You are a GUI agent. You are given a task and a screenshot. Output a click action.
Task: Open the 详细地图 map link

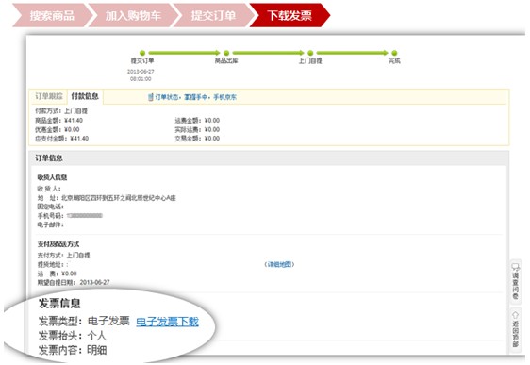tap(279, 264)
